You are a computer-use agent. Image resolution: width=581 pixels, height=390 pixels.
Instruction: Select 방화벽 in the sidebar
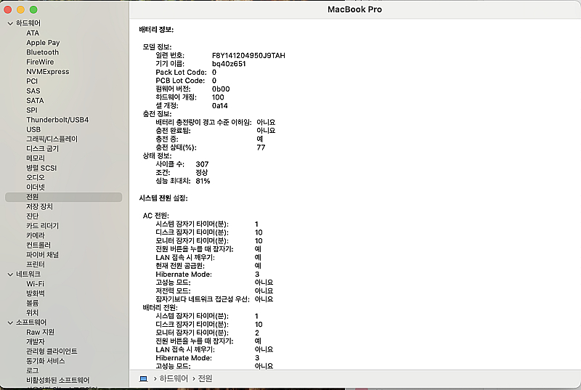(35, 293)
